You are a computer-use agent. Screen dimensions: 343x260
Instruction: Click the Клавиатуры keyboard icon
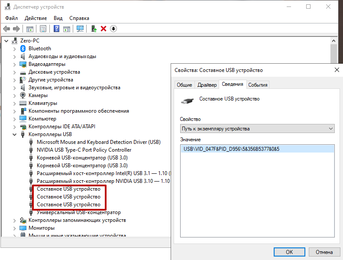(x=23, y=103)
